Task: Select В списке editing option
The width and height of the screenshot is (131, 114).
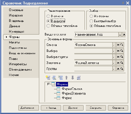Action: pyautogui.click(x=48, y=16)
